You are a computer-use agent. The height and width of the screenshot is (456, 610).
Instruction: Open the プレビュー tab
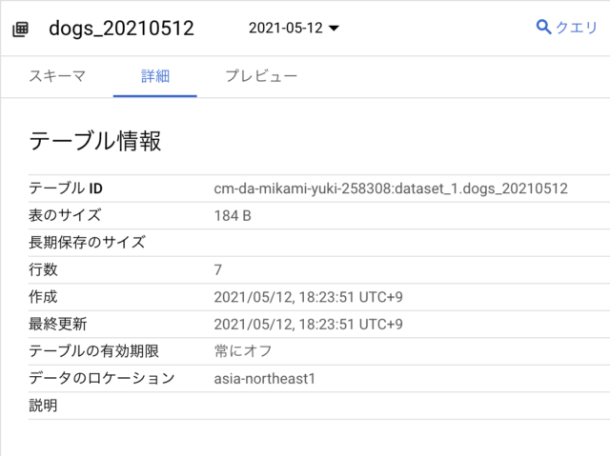coord(261,76)
